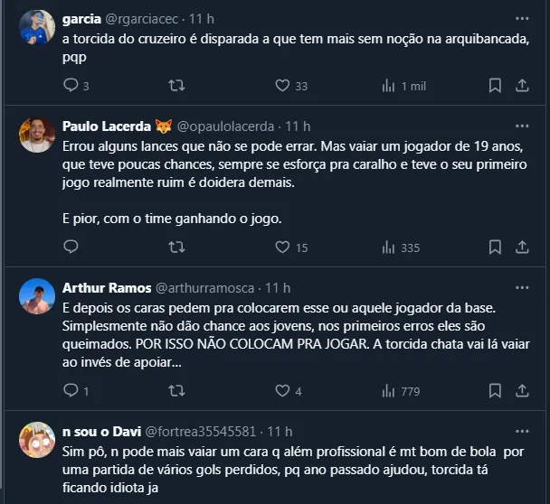Reply to Paulo Lacerda's tweet
This screenshot has height=504, width=550.
coord(71,247)
